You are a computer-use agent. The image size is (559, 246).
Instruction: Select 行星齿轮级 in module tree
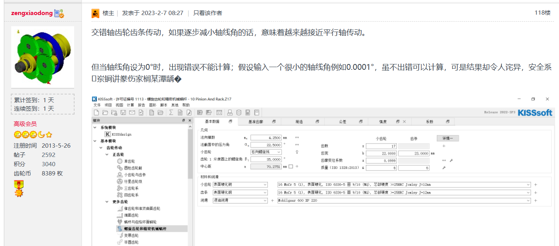(134, 181)
